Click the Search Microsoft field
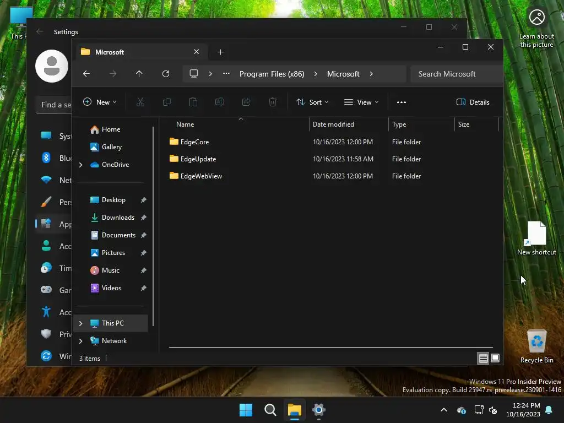Viewport: 564px width, 423px height. [457, 74]
